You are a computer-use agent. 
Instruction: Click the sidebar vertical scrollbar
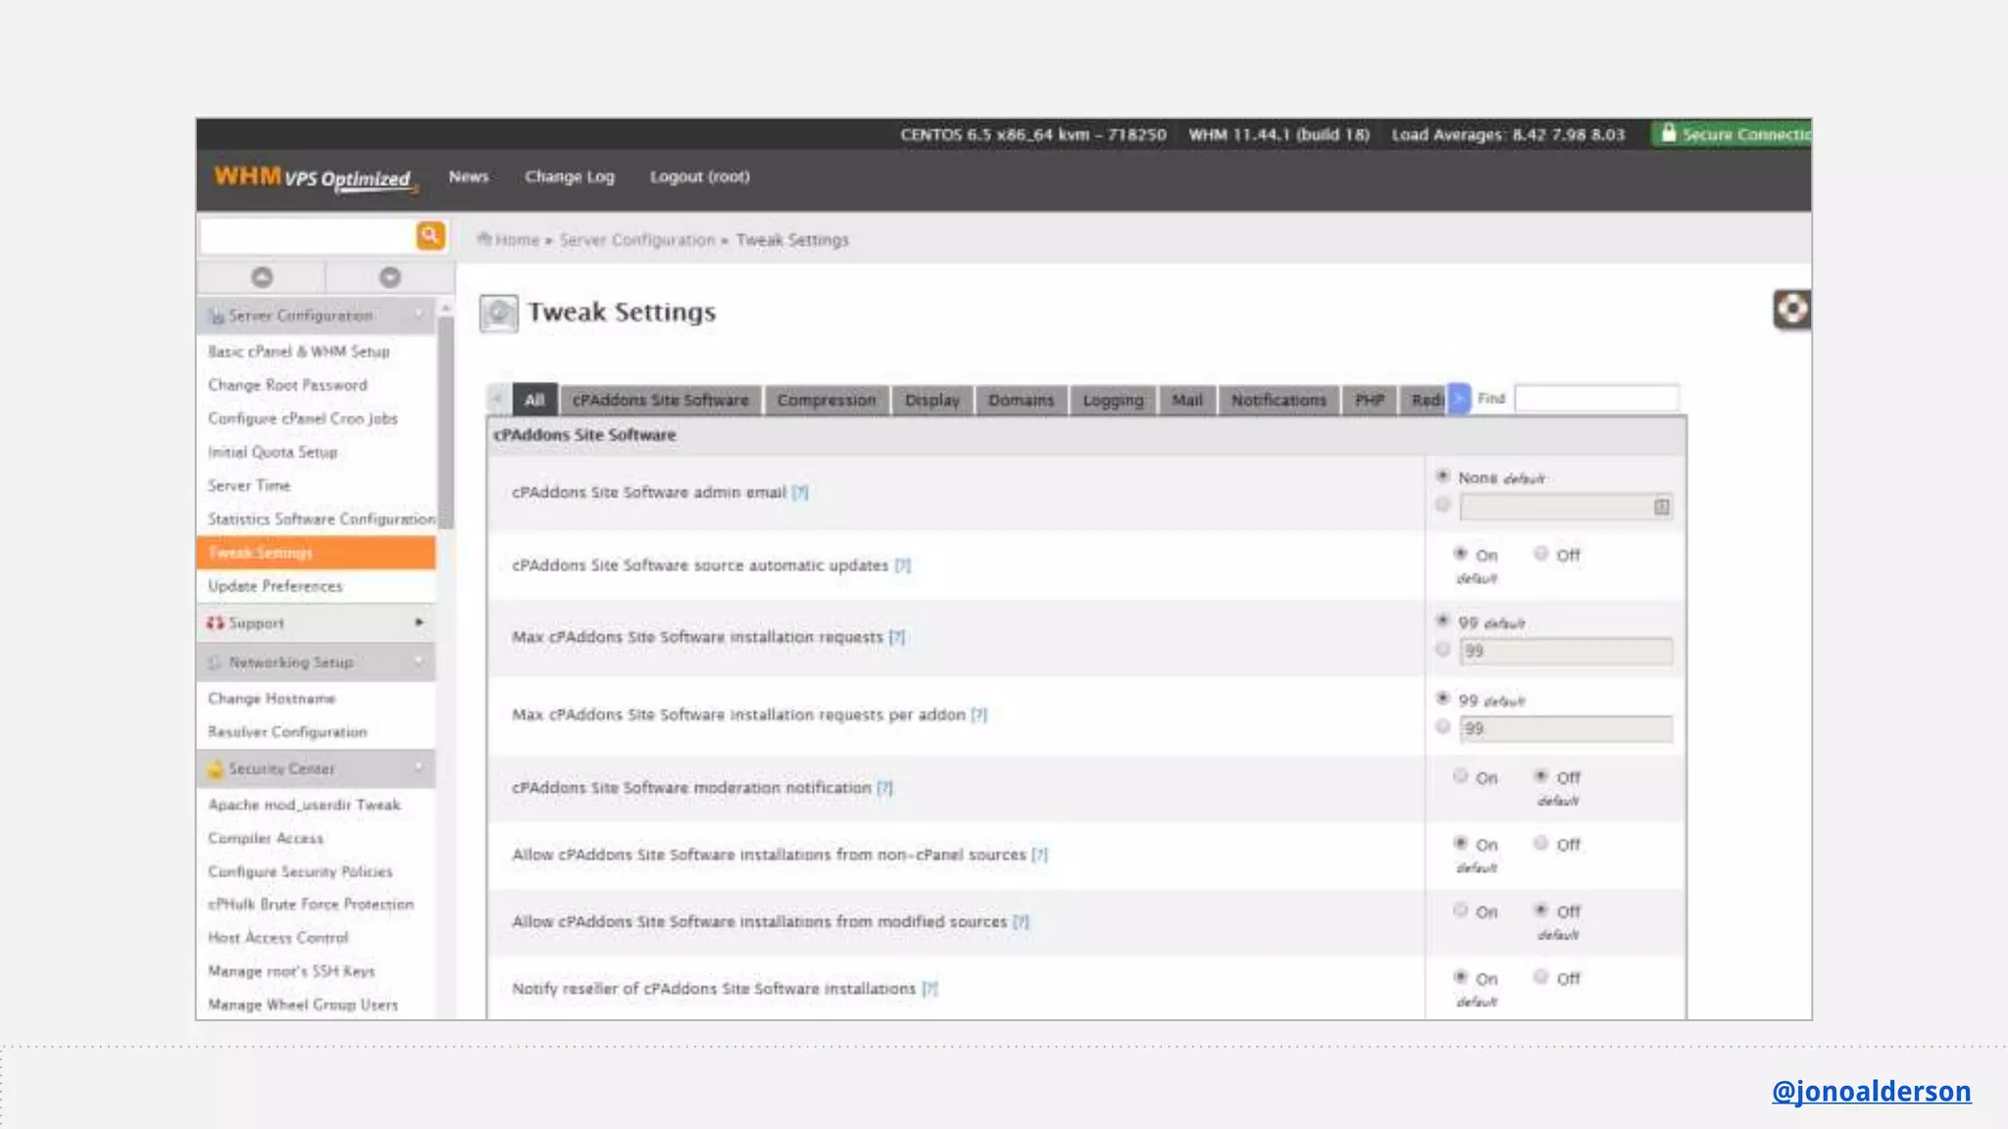[446, 421]
